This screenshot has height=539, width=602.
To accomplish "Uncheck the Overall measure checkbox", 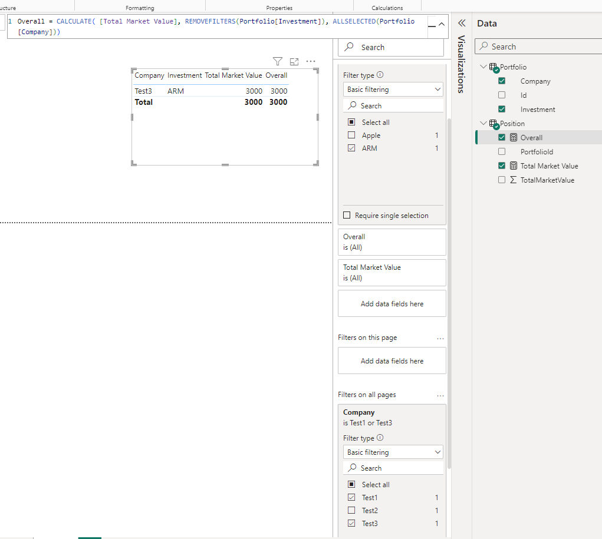I will point(502,137).
